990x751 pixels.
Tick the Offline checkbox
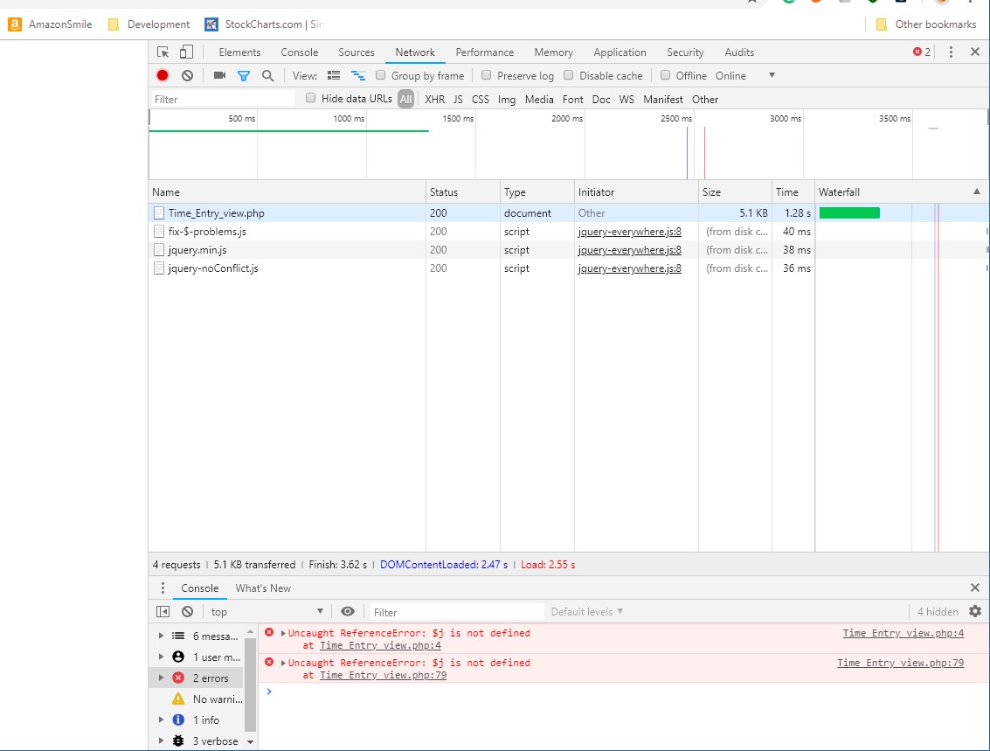(665, 75)
